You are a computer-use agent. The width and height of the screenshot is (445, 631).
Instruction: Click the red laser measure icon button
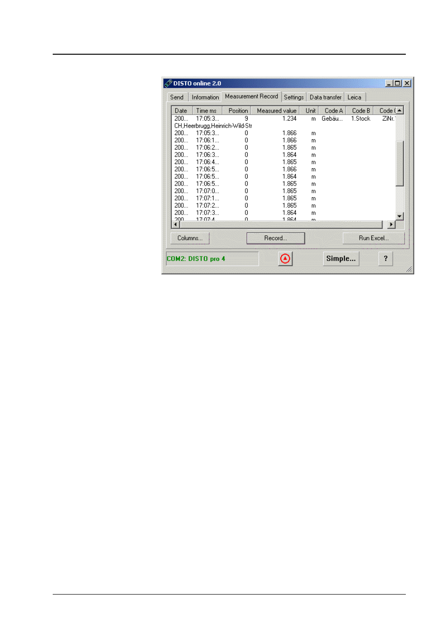285,258
